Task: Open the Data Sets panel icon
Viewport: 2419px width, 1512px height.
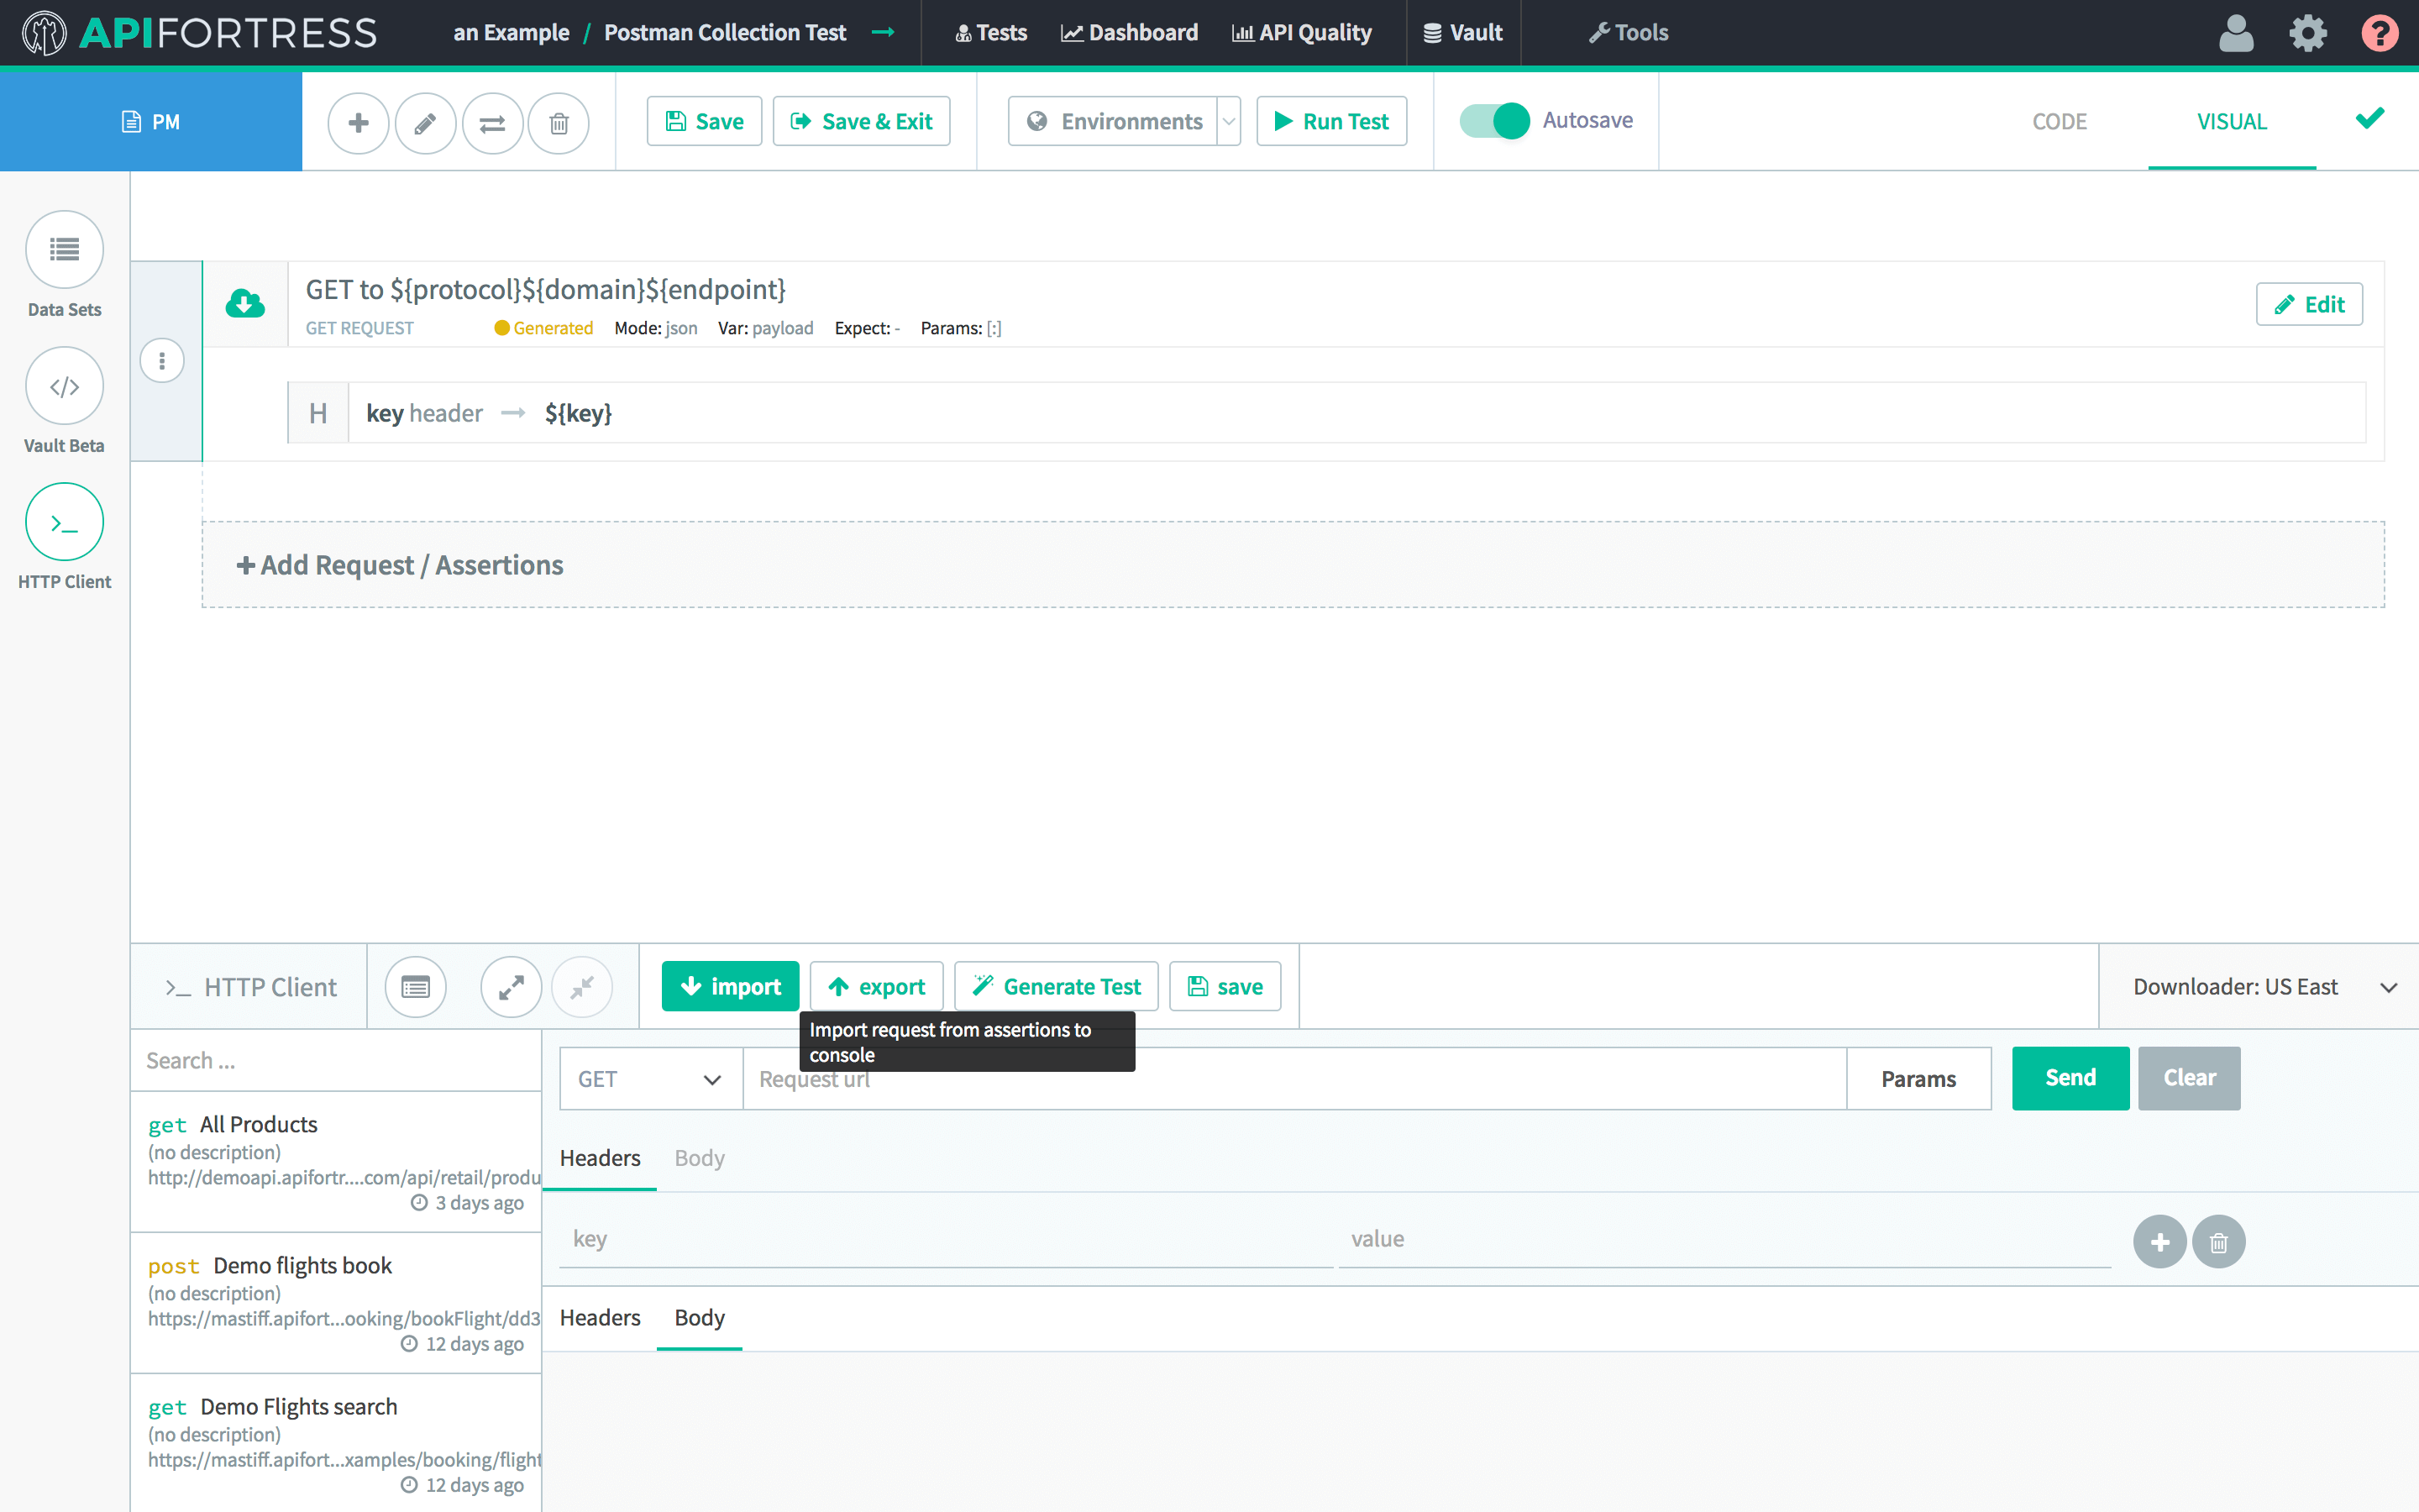Action: (64, 249)
